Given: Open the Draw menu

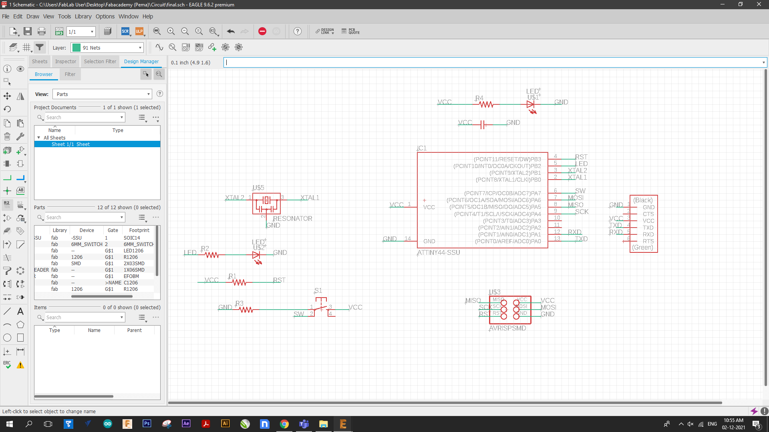Looking at the screenshot, I should pos(33,16).
